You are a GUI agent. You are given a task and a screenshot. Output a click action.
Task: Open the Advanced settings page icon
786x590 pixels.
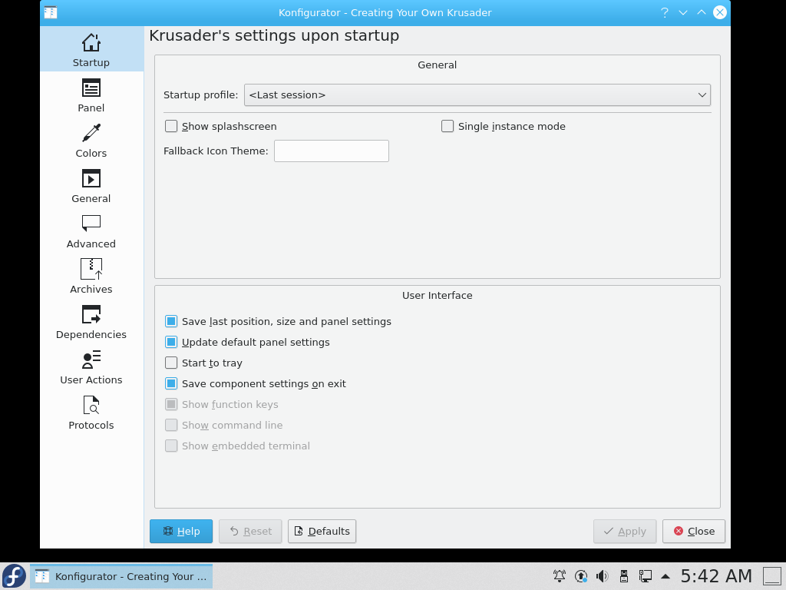91,224
